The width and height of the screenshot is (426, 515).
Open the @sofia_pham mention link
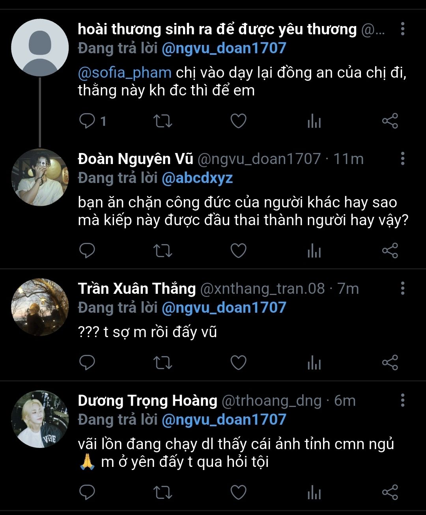(x=125, y=73)
